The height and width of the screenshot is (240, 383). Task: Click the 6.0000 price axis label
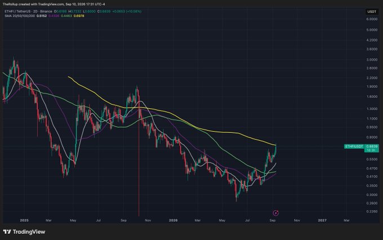point(372,19)
